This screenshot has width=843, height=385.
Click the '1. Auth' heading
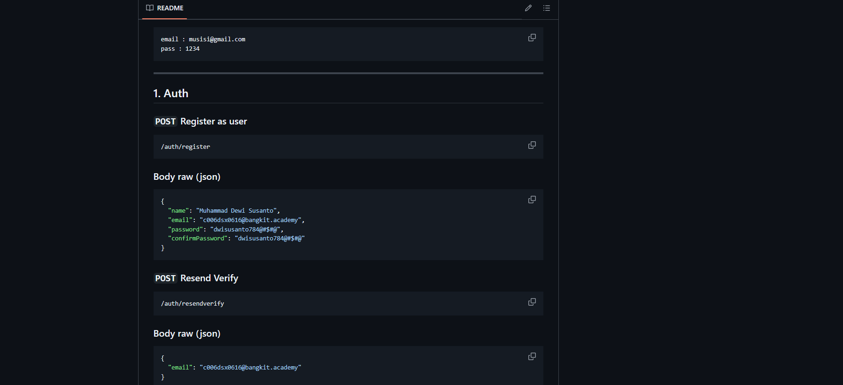pyautogui.click(x=171, y=93)
